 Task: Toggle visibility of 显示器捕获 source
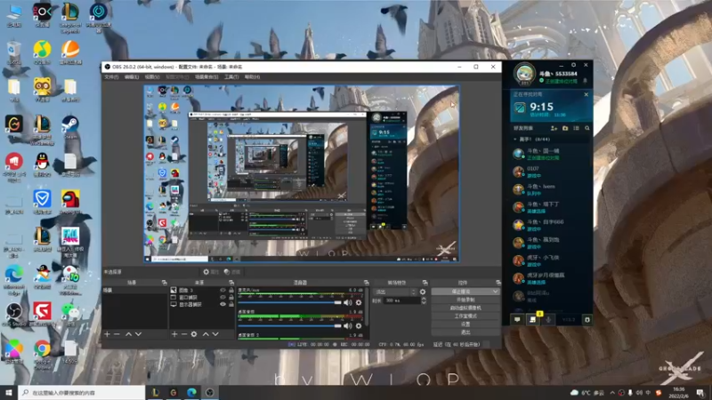coord(222,304)
